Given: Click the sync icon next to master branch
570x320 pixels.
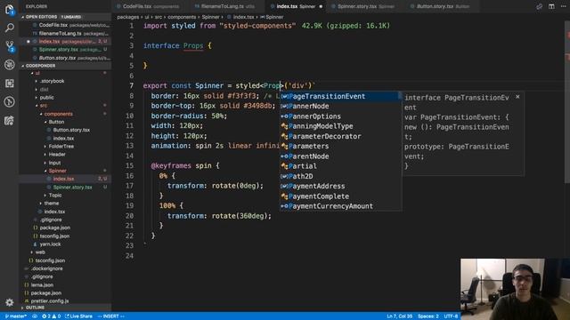Looking at the screenshot, I should point(35,316).
